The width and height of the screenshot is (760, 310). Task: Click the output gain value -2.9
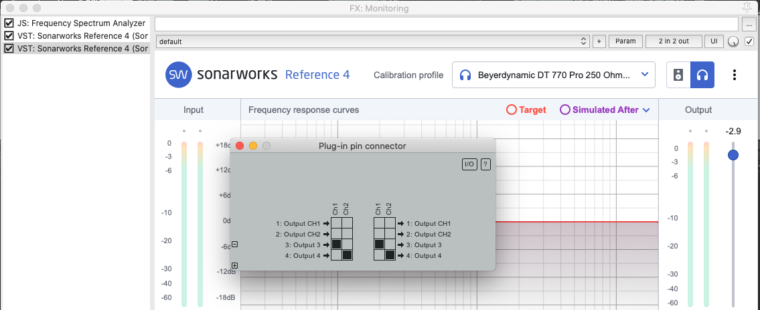[x=733, y=131]
